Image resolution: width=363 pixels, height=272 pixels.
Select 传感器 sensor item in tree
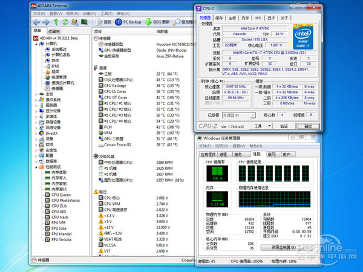pos(57,88)
